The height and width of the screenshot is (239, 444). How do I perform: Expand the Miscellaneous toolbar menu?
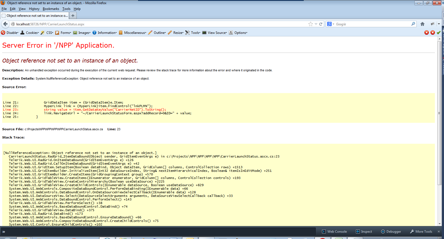point(133,32)
